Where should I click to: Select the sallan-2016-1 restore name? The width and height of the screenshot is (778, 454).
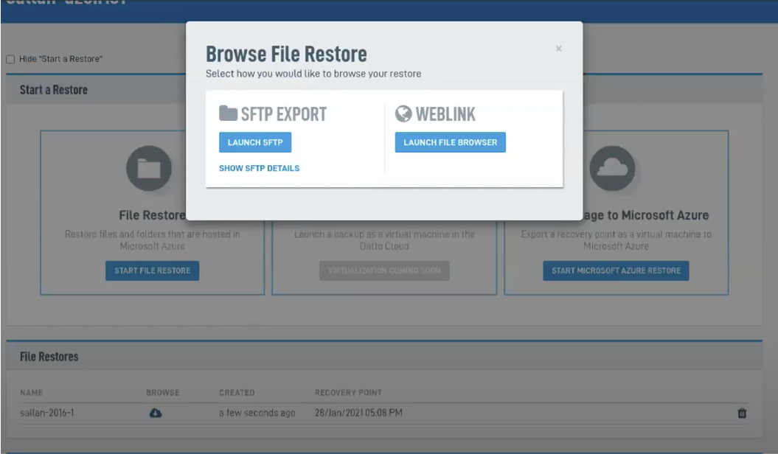(x=46, y=413)
